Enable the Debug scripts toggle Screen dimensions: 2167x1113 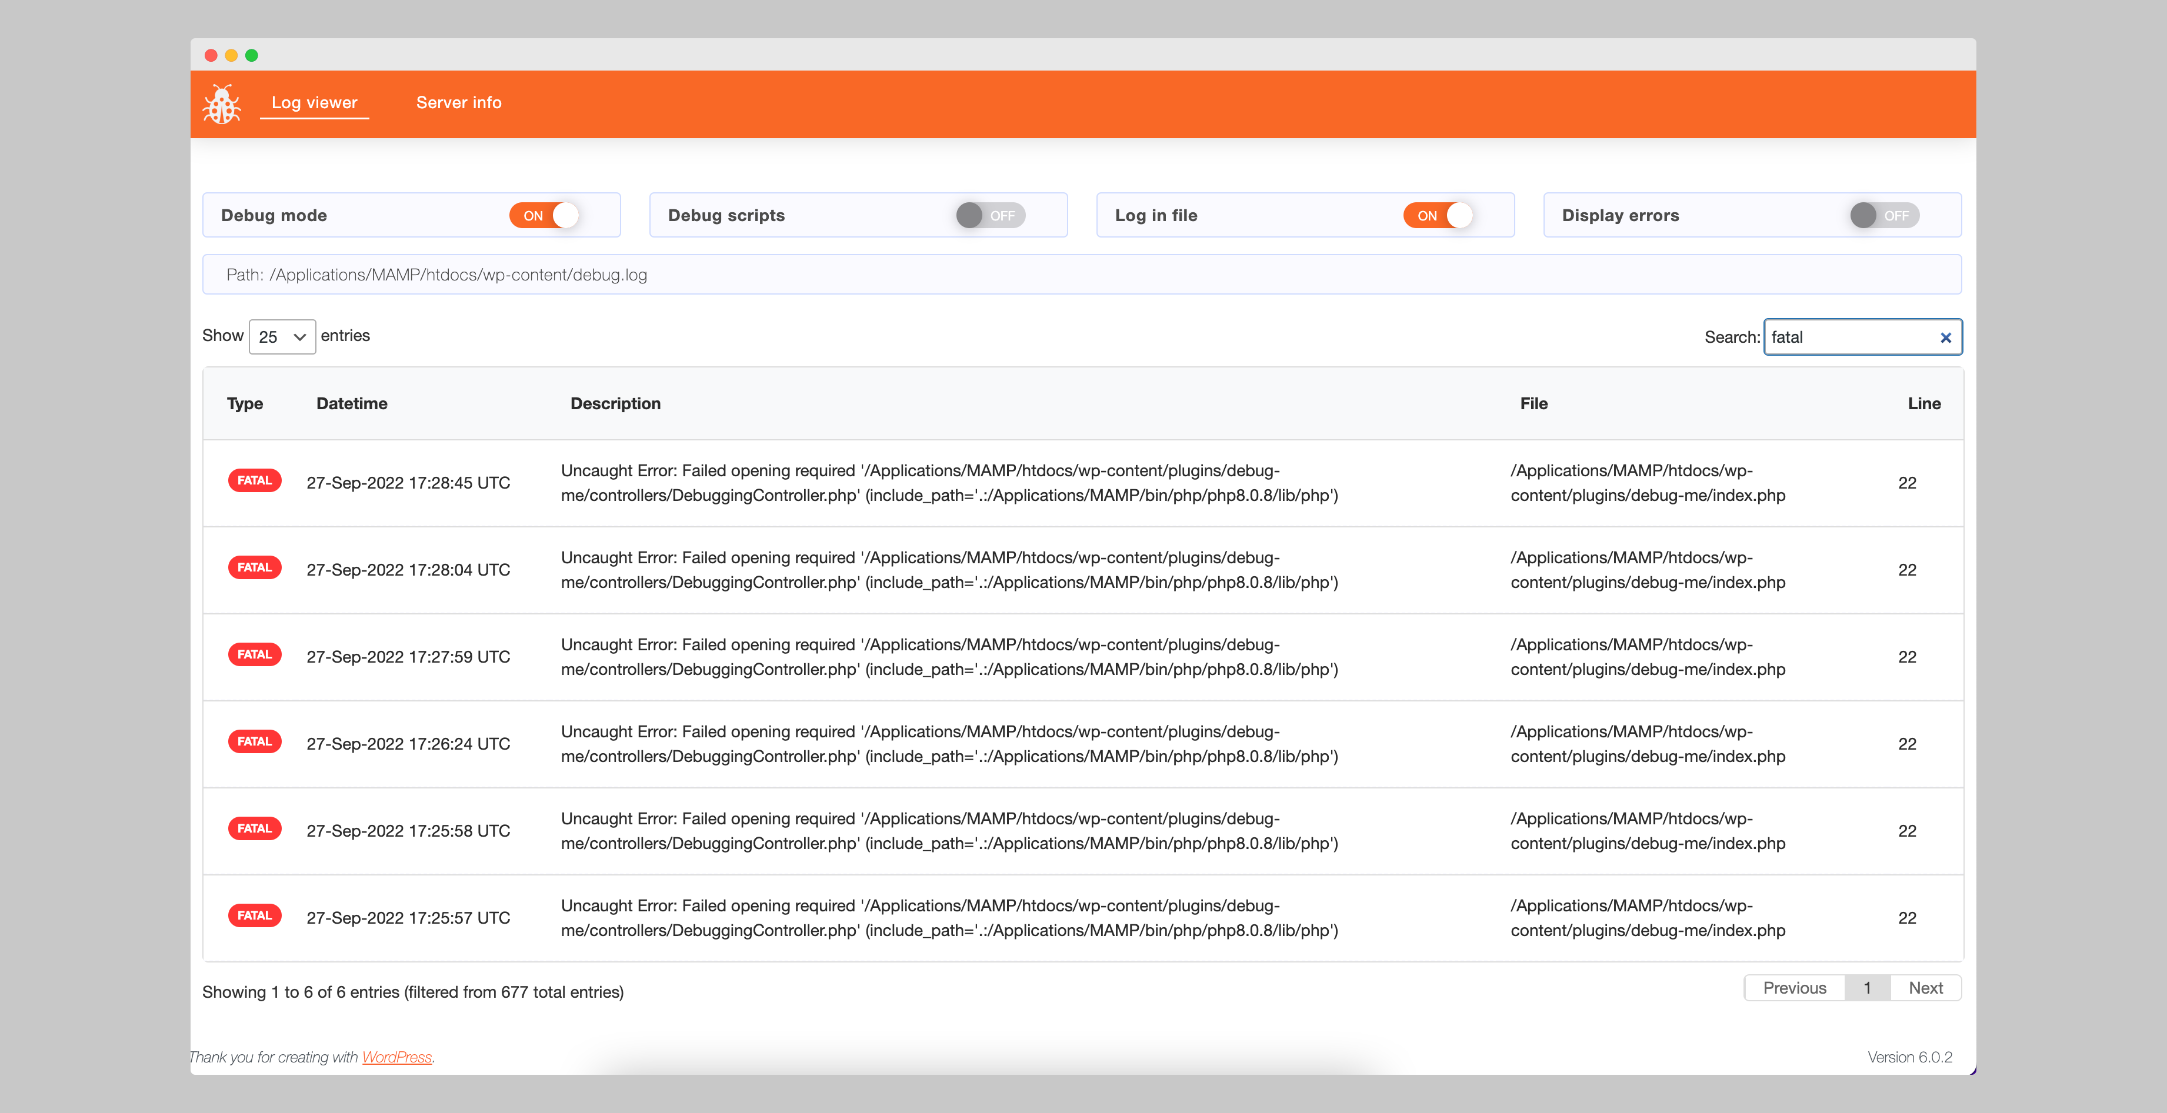pyautogui.click(x=990, y=215)
